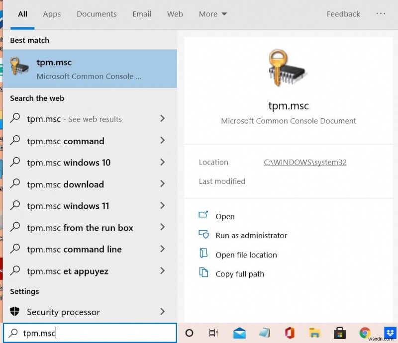Open File Explorer from the taskbar
Image resolution: width=398 pixels, height=343 pixels.
pos(315,333)
